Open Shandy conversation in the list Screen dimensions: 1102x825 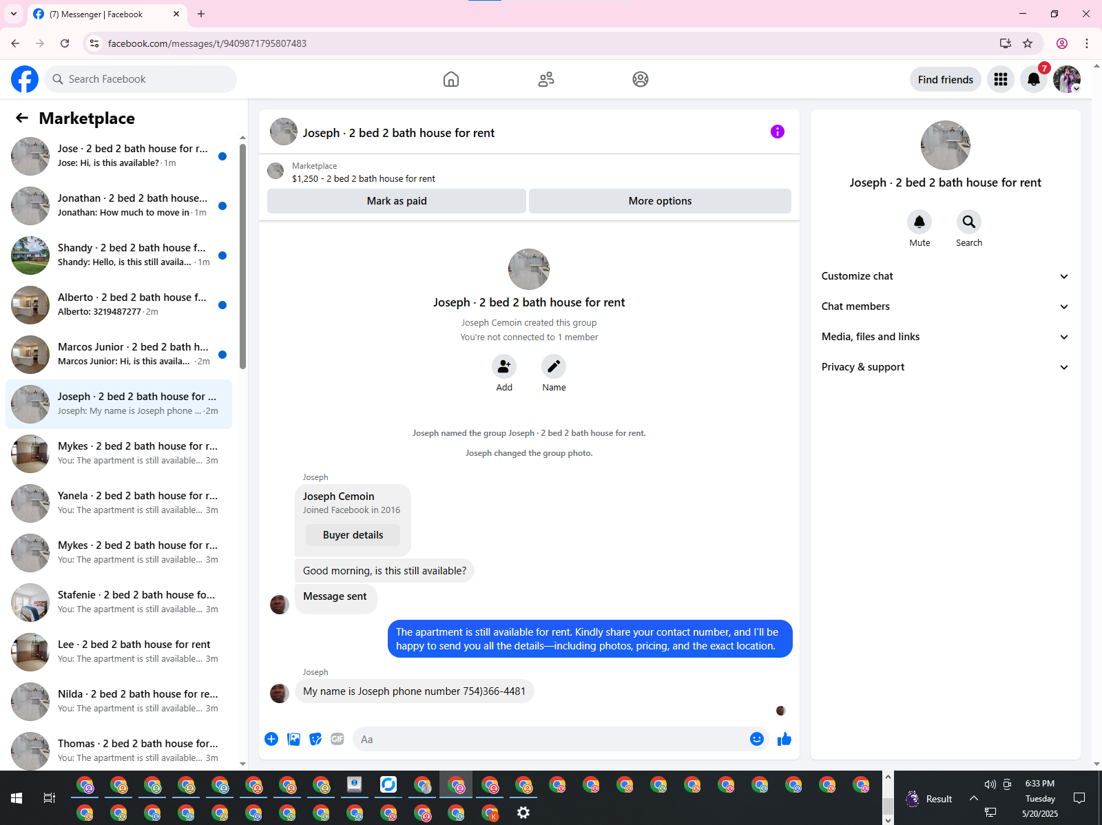pyautogui.click(x=118, y=255)
